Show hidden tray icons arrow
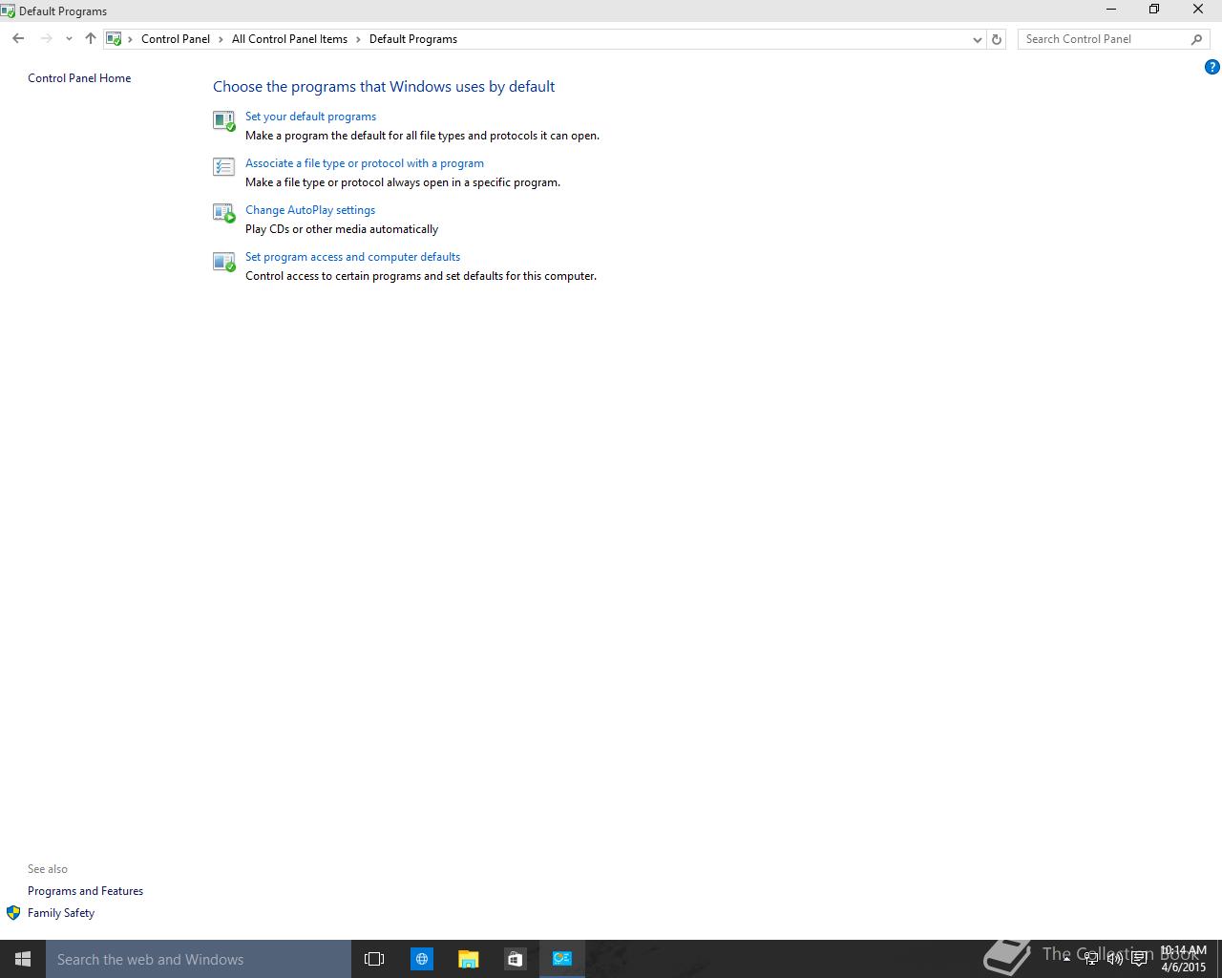The height and width of the screenshot is (978, 1222). click(x=1066, y=958)
